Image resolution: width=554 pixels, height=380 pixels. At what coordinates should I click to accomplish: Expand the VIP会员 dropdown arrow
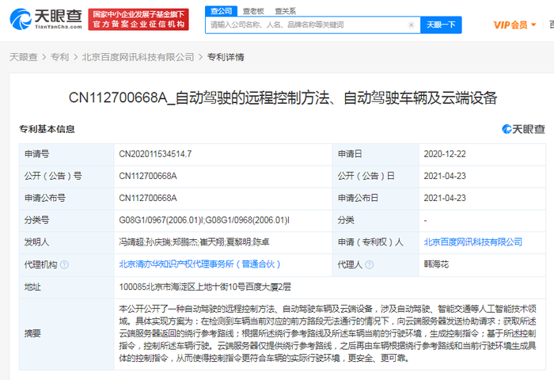coord(533,25)
